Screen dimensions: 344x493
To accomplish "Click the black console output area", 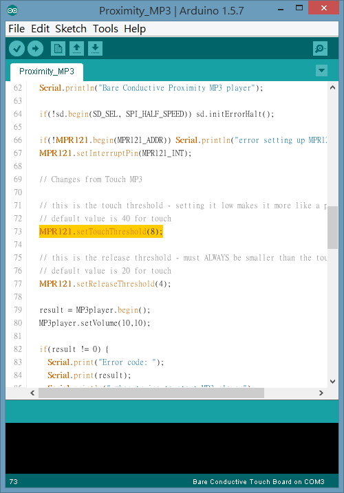I will point(172,448).
